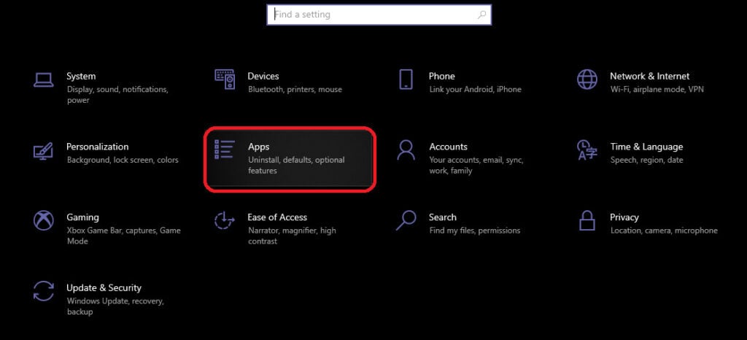
Task: Click the Personalization paintbrush icon
Action: pos(43,150)
